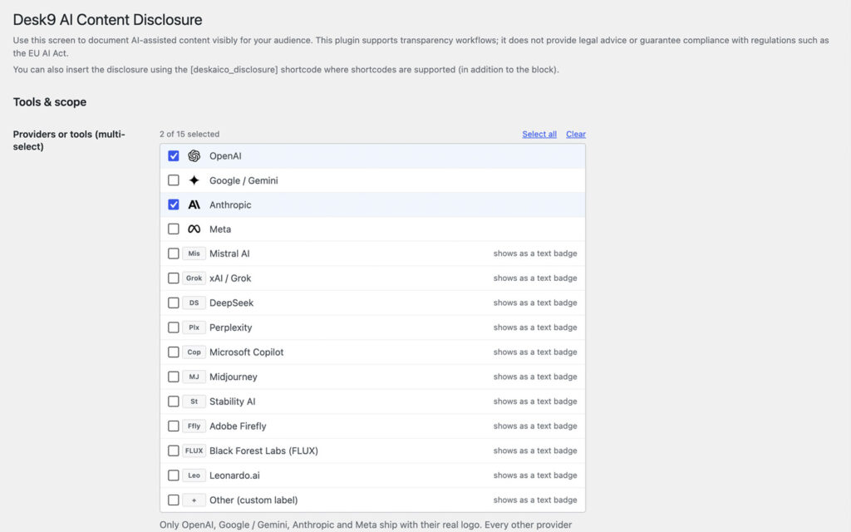Screen dimensions: 851x532
Task: Click the 'Grok' text badge icon
Action: pyautogui.click(x=194, y=278)
